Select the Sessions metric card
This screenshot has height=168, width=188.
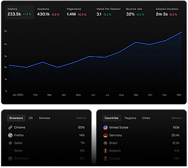[48, 12]
